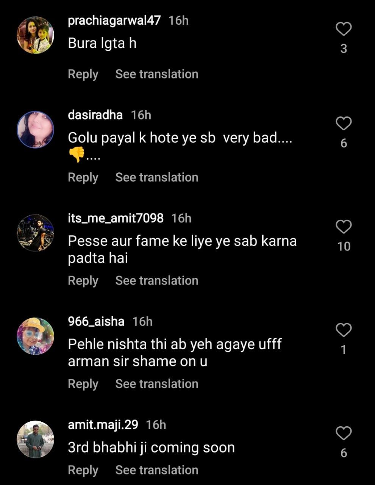The image size is (375, 485).
Task: Reply to 966_aisha's comment
Action: (x=83, y=384)
